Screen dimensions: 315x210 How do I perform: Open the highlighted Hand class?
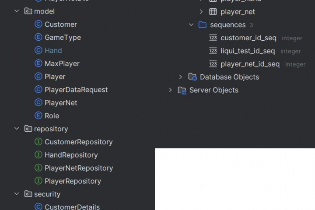click(53, 50)
